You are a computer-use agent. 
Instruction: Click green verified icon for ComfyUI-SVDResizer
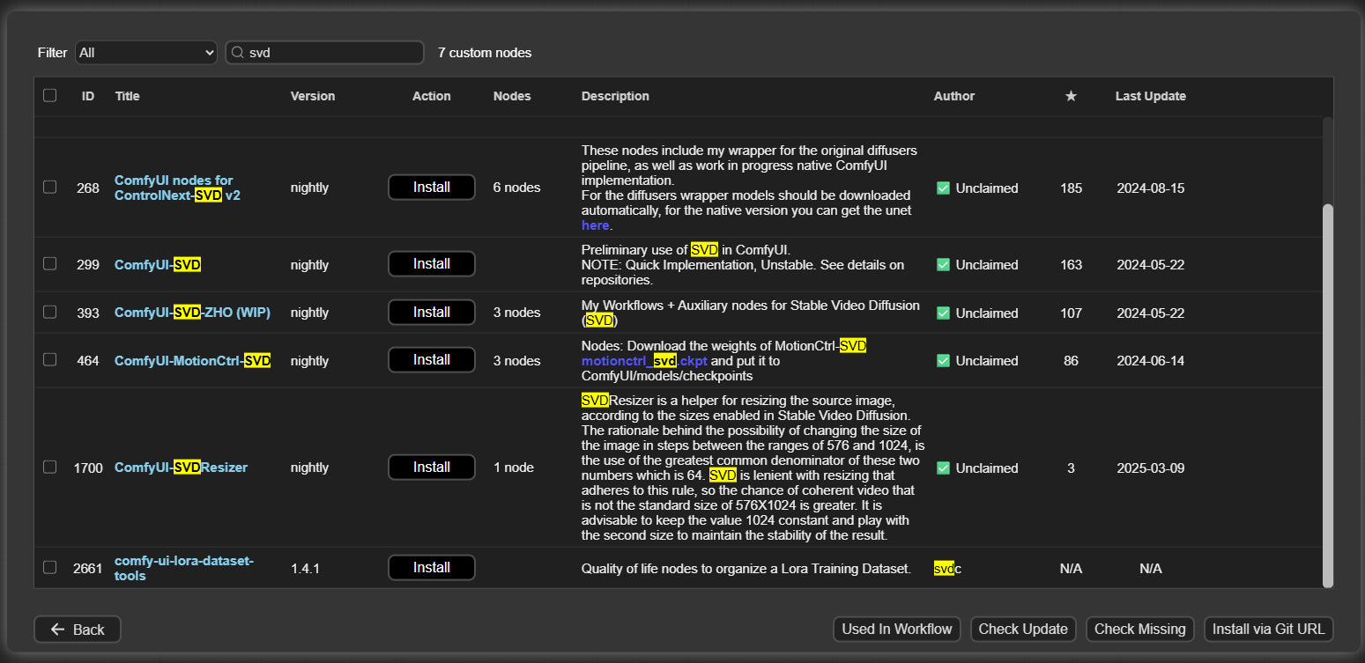pos(943,468)
